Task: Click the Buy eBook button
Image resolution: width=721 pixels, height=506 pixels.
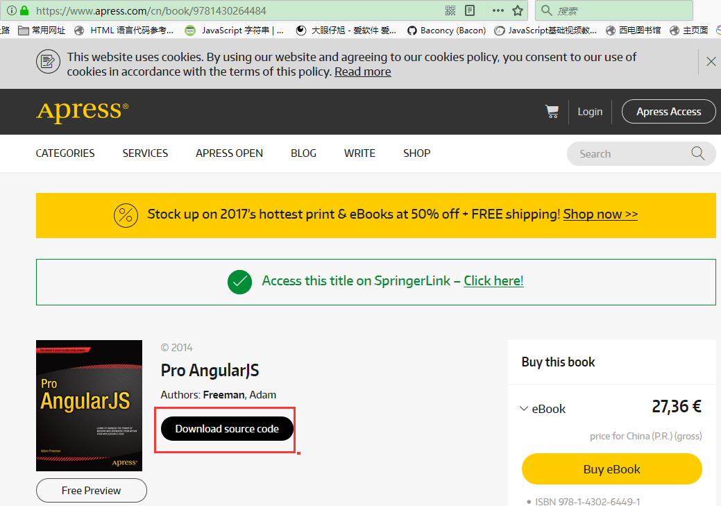Action: (x=611, y=469)
